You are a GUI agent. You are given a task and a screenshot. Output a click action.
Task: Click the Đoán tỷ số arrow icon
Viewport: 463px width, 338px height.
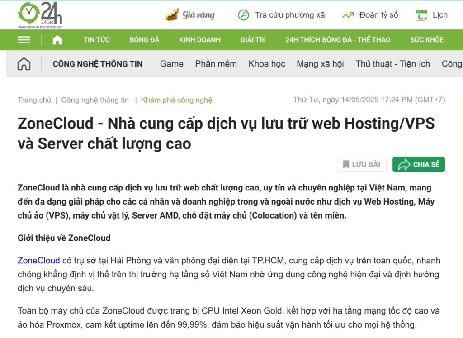click(348, 15)
